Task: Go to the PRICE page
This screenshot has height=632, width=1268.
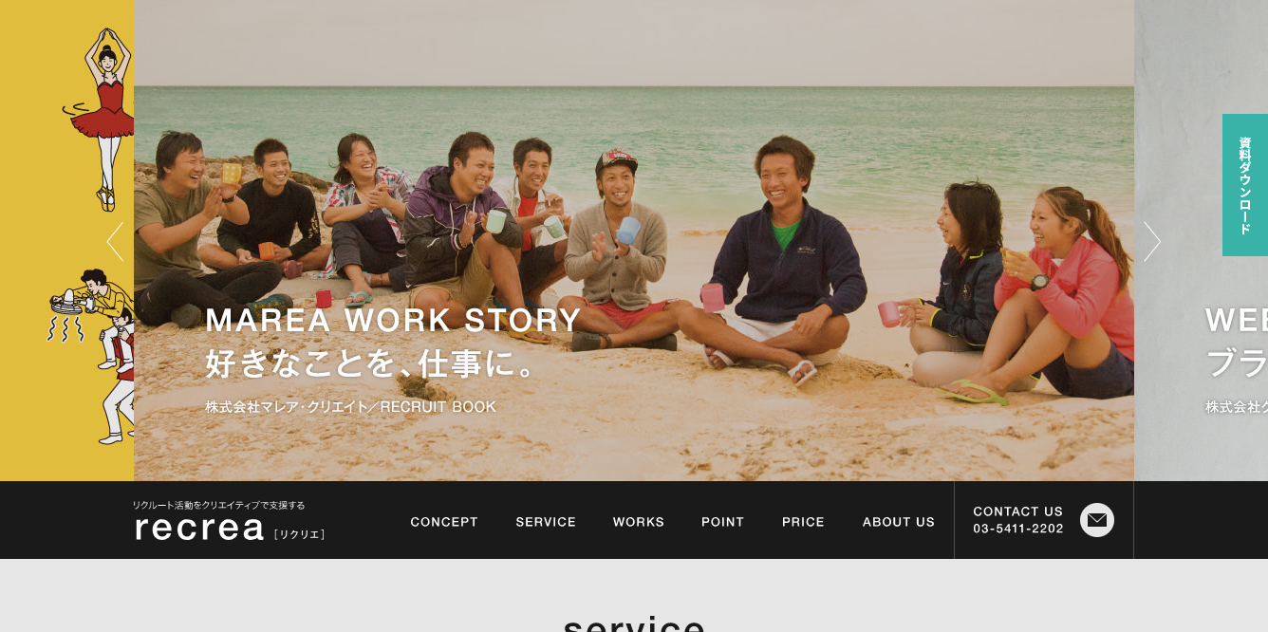Action: (803, 522)
